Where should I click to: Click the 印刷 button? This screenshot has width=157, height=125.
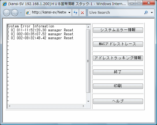point(118,86)
